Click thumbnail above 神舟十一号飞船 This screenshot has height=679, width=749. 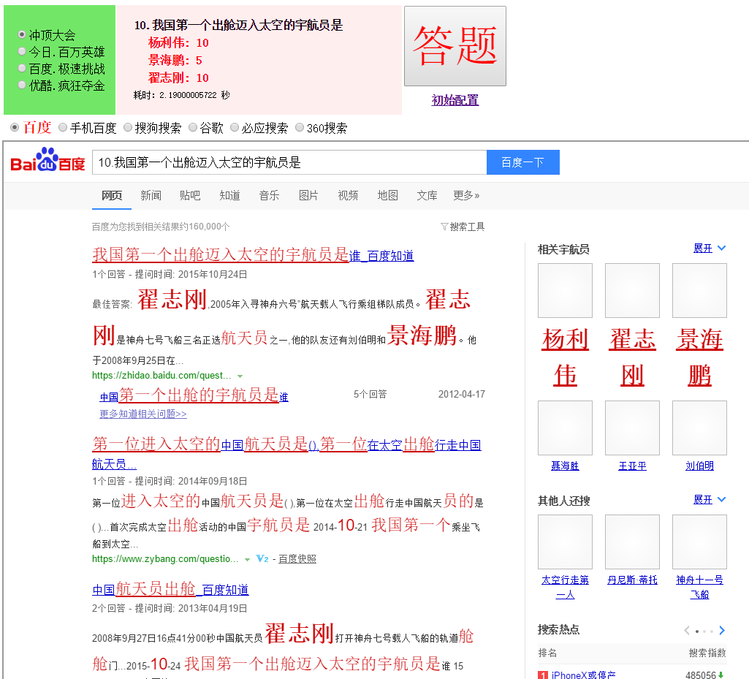699,542
